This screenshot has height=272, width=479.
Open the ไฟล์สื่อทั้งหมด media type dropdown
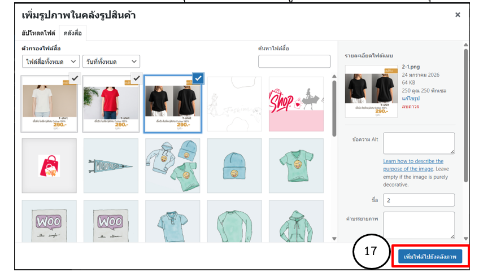coord(51,62)
